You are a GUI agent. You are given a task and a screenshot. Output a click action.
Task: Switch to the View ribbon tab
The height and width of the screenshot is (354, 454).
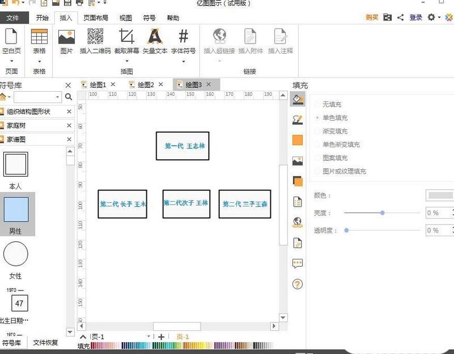pyautogui.click(x=126, y=18)
